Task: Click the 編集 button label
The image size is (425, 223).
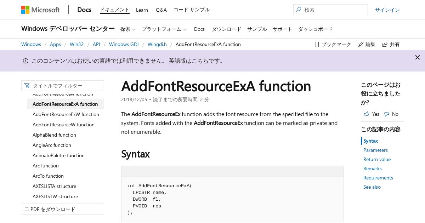Action: click(370, 44)
